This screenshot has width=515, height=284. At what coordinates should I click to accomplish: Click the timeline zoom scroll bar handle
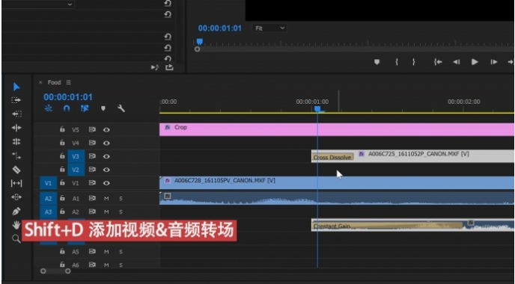(55, 271)
